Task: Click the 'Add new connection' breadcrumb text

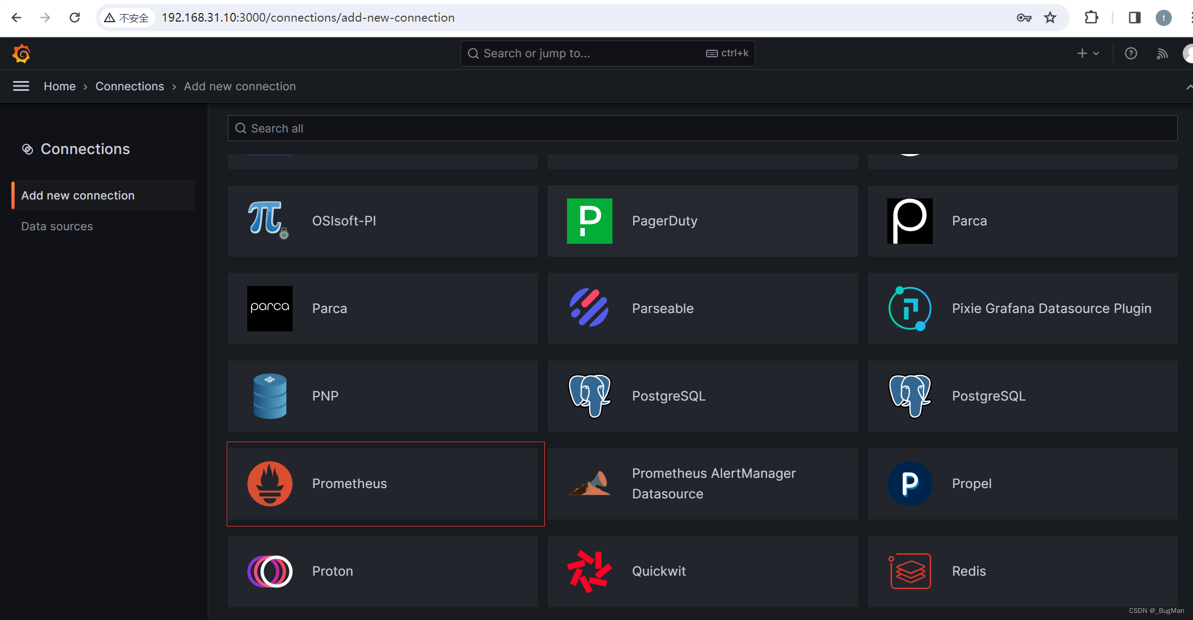Action: (240, 86)
